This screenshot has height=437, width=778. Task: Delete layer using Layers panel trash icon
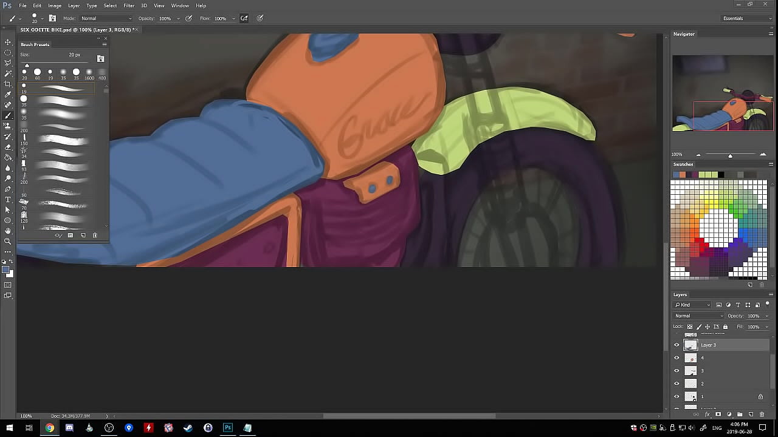[x=762, y=415]
